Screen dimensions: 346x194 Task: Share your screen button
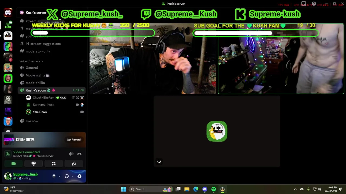pos(34,164)
